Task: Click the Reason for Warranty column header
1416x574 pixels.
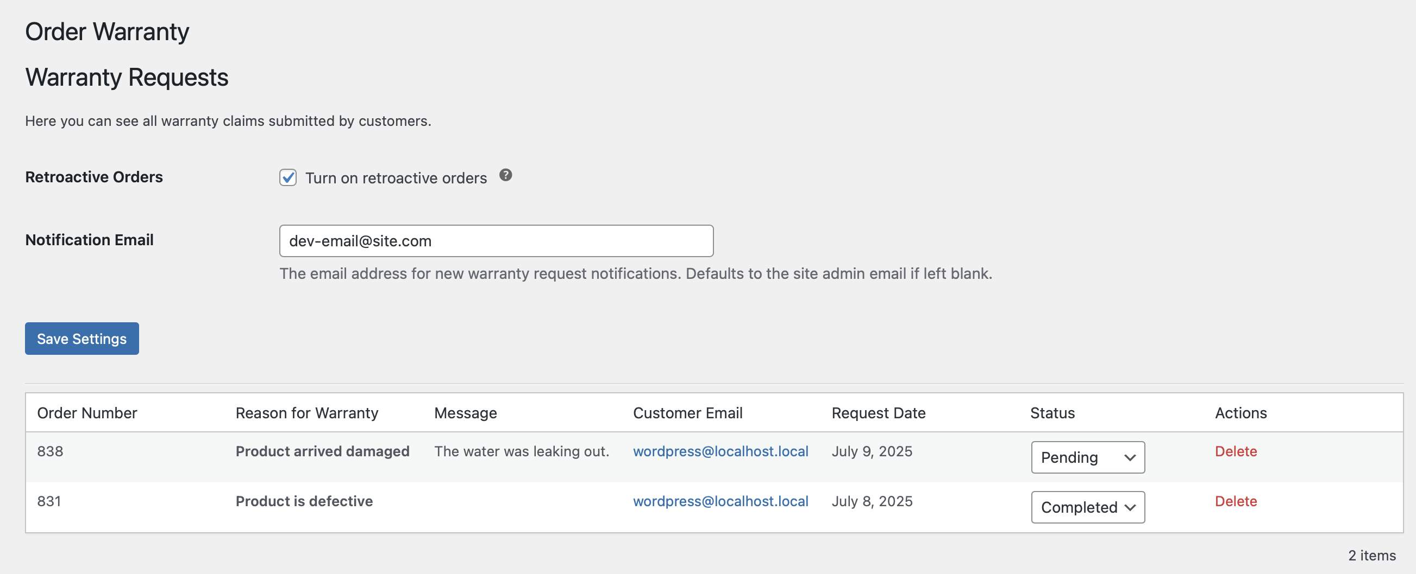Action: (x=306, y=413)
